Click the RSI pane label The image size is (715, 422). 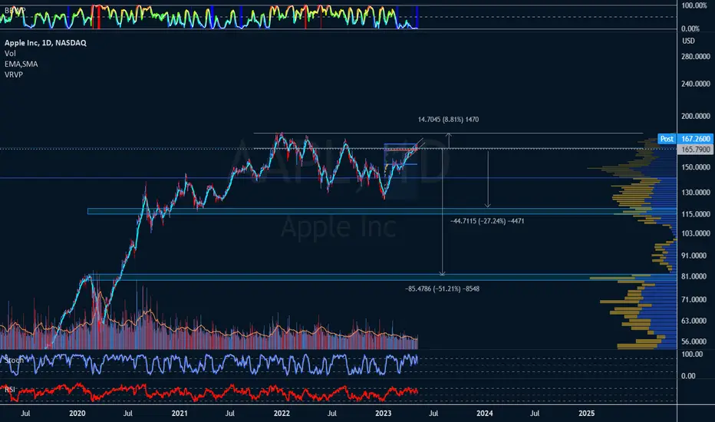pyautogui.click(x=9, y=389)
